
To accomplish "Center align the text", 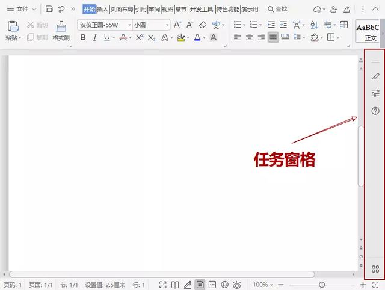I will [x=249, y=37].
